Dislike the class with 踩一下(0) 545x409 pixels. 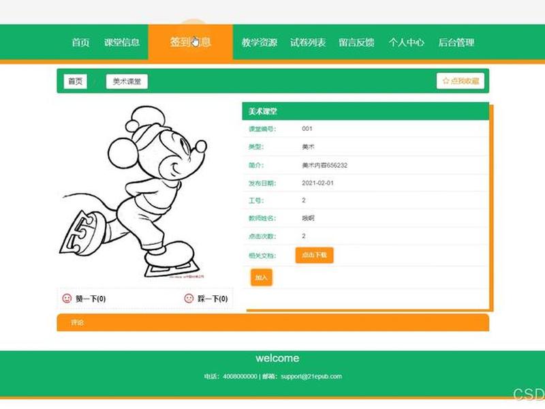pyautogui.click(x=206, y=299)
